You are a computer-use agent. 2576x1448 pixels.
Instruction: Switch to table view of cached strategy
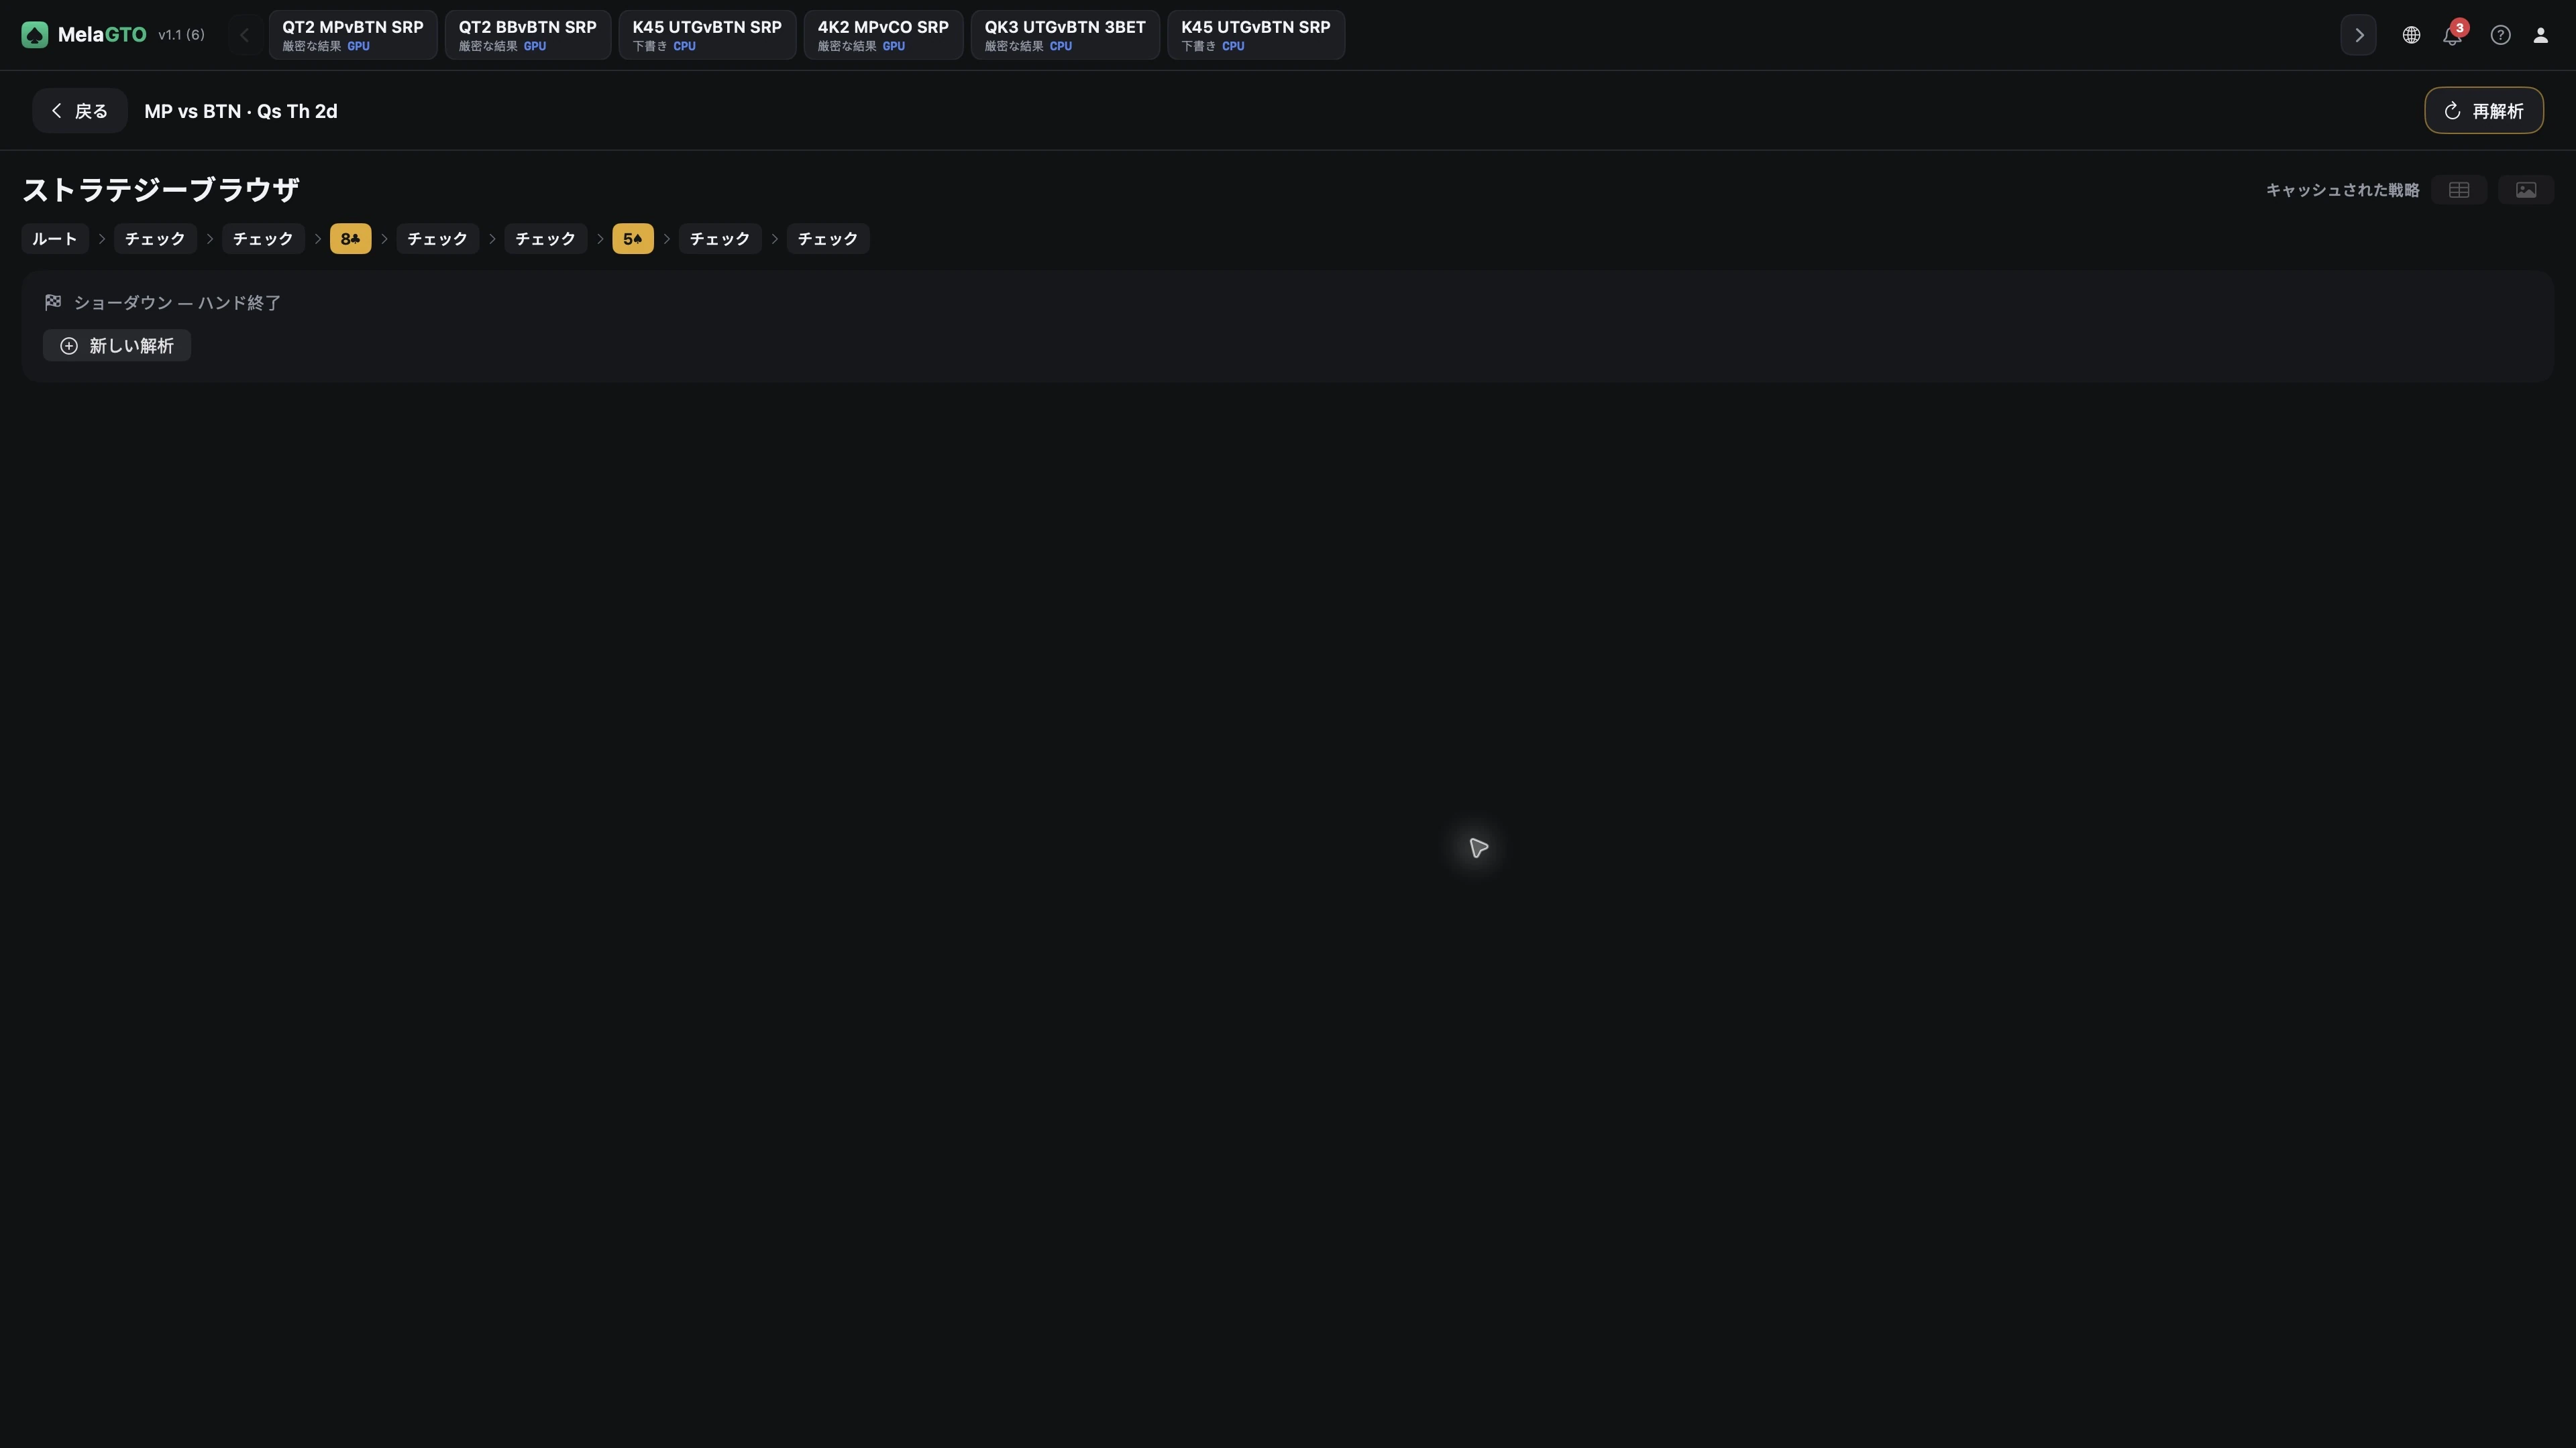(2459, 190)
